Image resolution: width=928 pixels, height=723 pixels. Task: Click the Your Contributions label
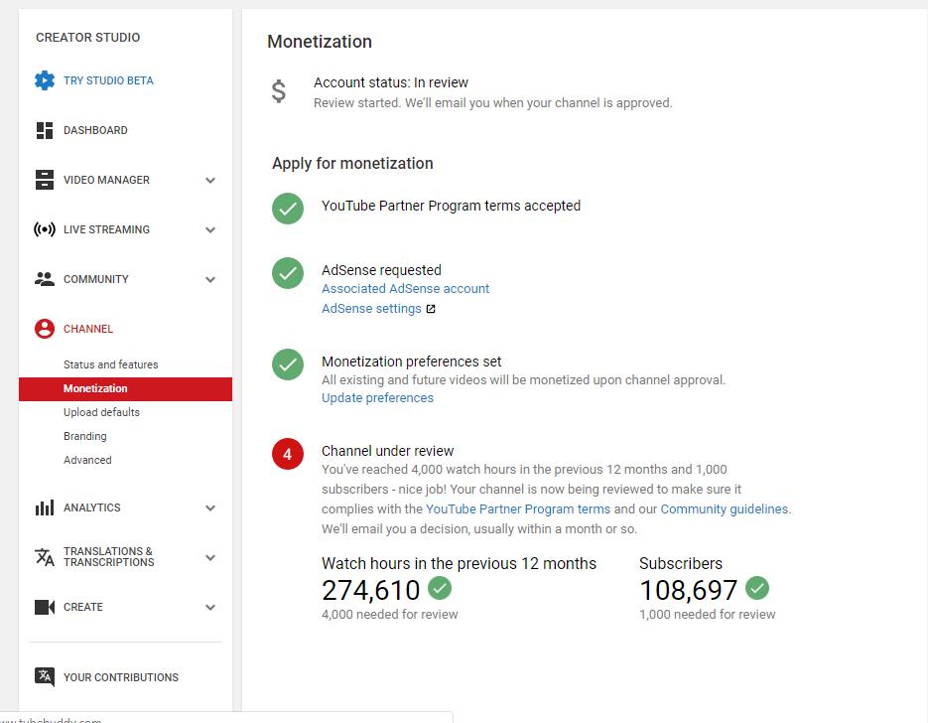[121, 677]
